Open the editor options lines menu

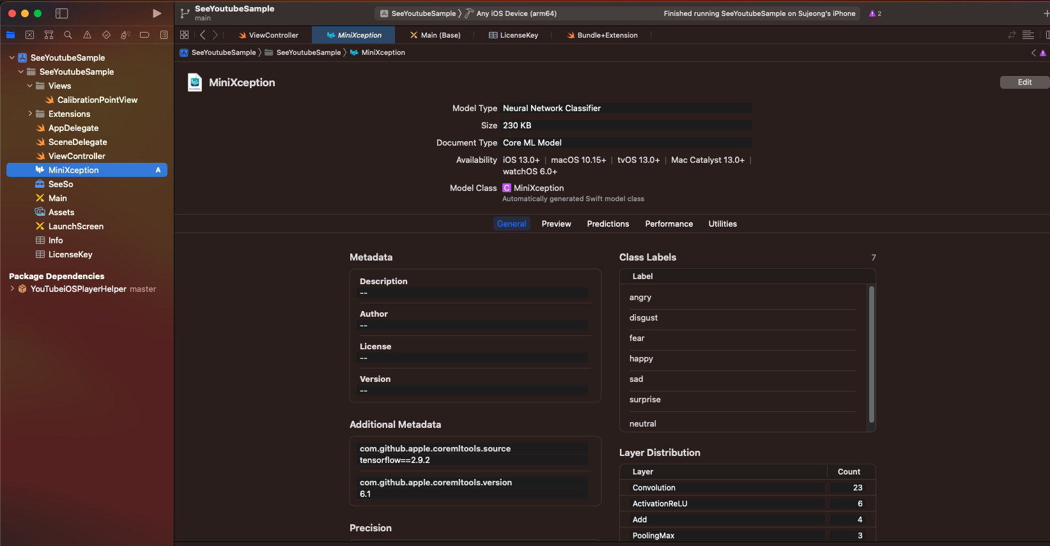coord(1028,35)
